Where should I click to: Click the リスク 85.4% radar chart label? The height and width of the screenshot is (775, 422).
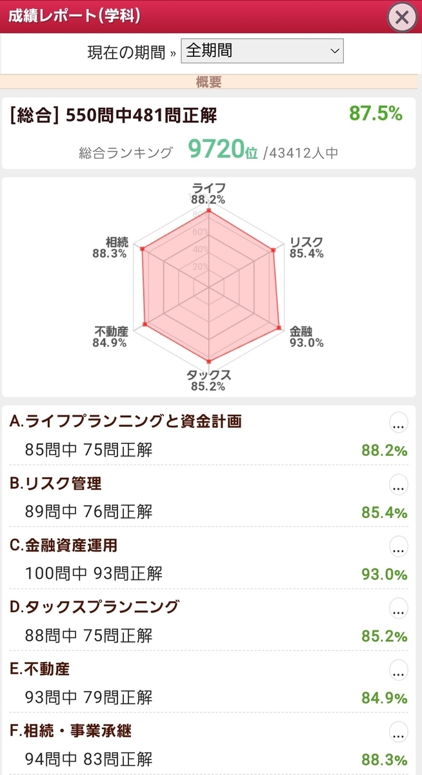tap(306, 247)
